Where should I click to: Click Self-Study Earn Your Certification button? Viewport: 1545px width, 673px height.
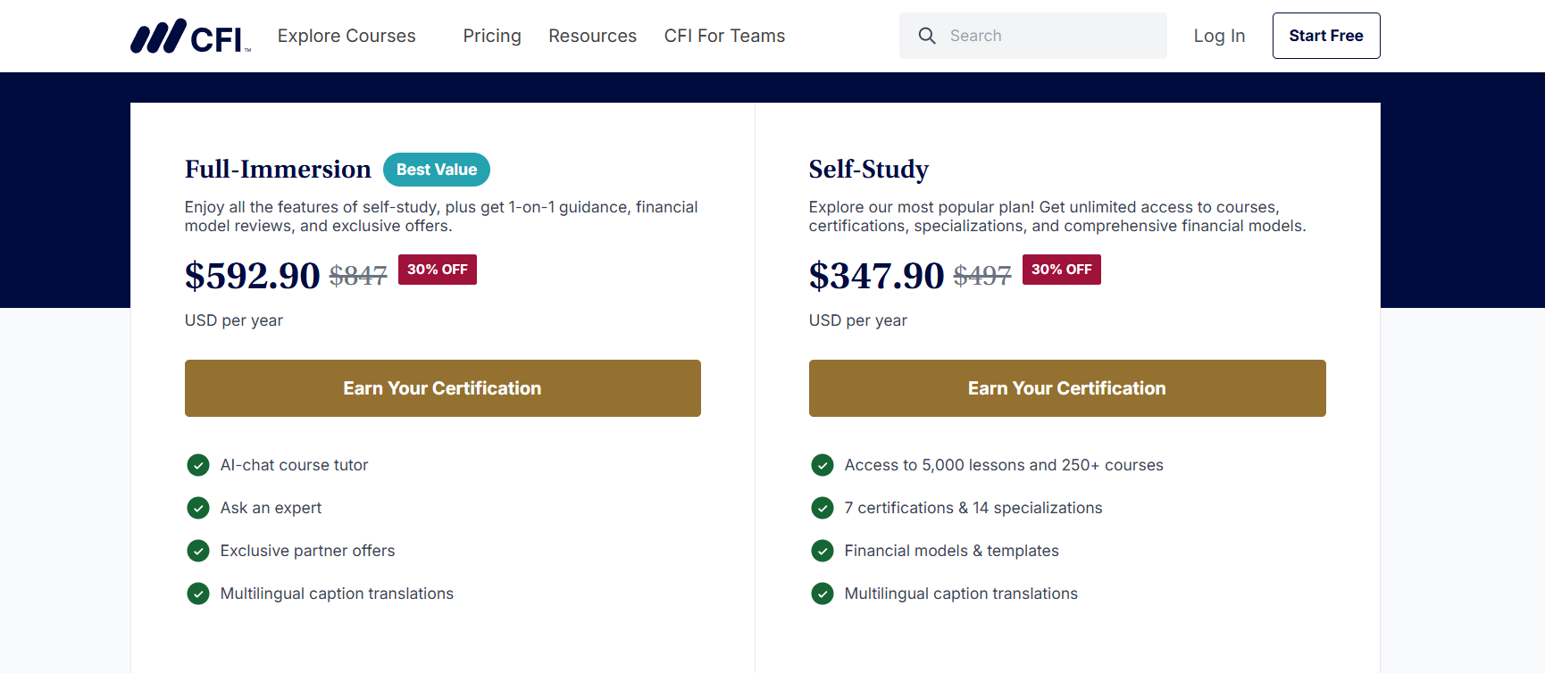(x=1066, y=388)
